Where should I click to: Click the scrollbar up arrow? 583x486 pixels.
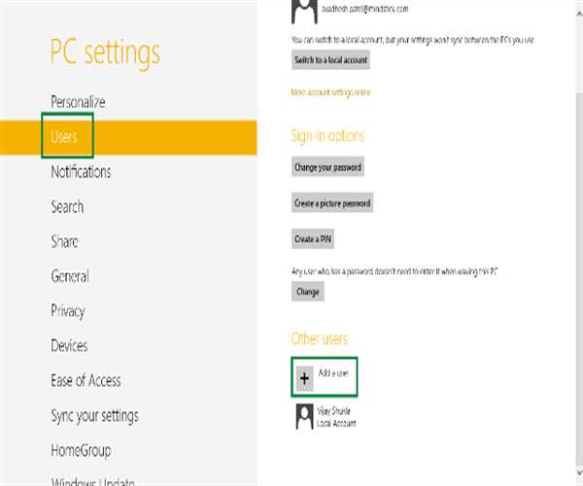[579, 14]
